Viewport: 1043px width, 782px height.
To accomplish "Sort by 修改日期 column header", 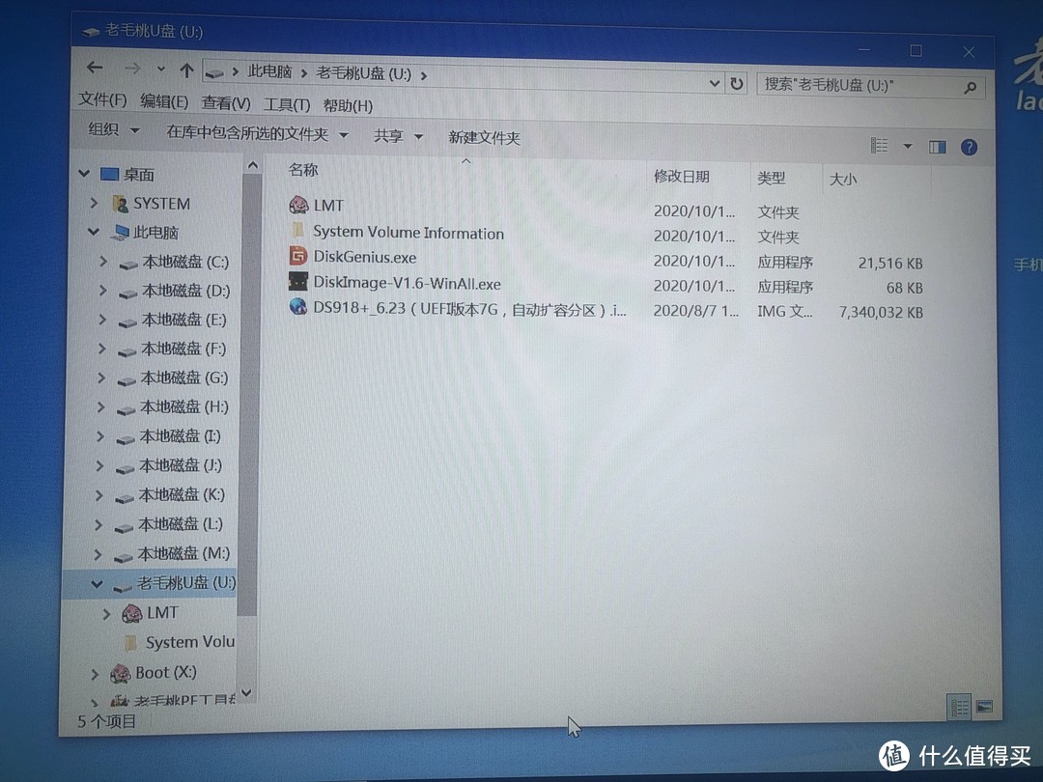I will pos(682,177).
